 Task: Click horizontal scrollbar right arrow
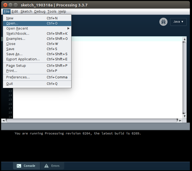180,120
